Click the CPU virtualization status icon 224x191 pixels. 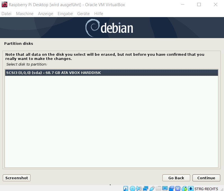(178, 188)
